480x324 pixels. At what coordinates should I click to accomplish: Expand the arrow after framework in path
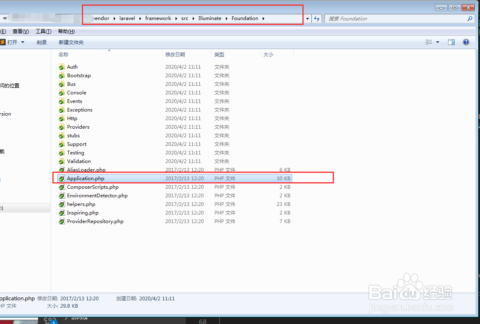176,18
